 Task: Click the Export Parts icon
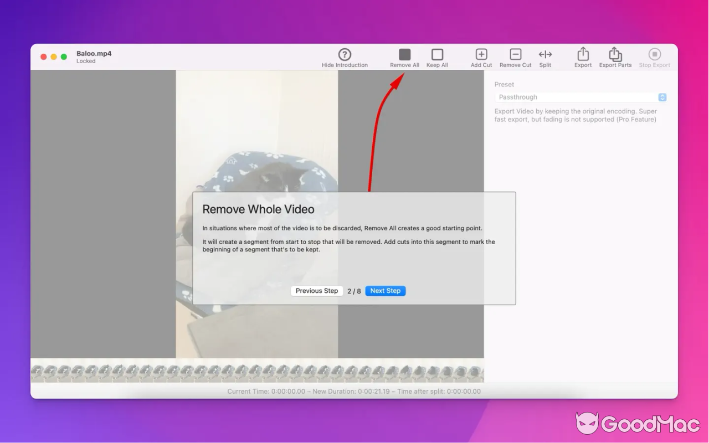click(x=615, y=54)
